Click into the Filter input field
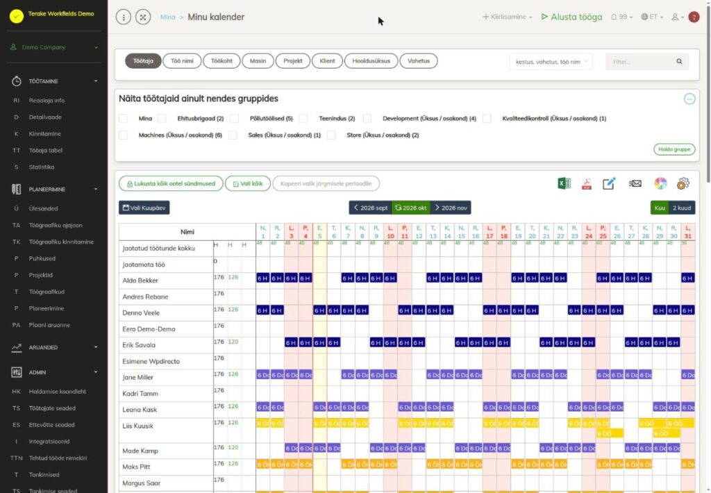 [640, 62]
